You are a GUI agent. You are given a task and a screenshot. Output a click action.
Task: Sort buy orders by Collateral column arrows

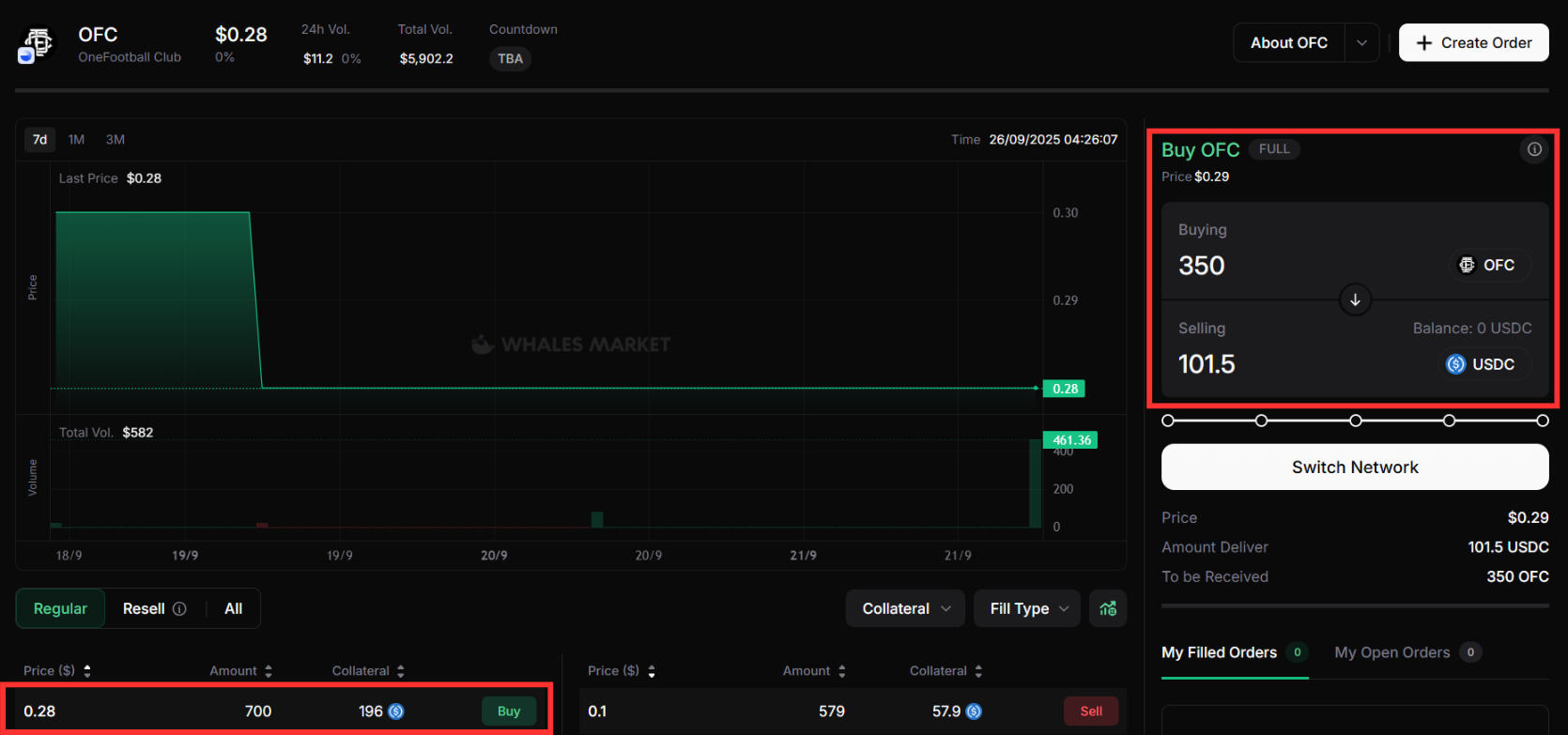(401, 671)
